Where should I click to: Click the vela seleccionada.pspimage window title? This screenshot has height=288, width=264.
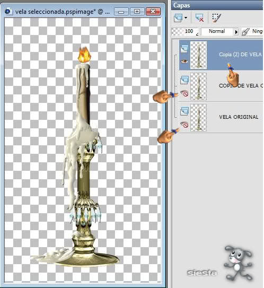click(63, 12)
